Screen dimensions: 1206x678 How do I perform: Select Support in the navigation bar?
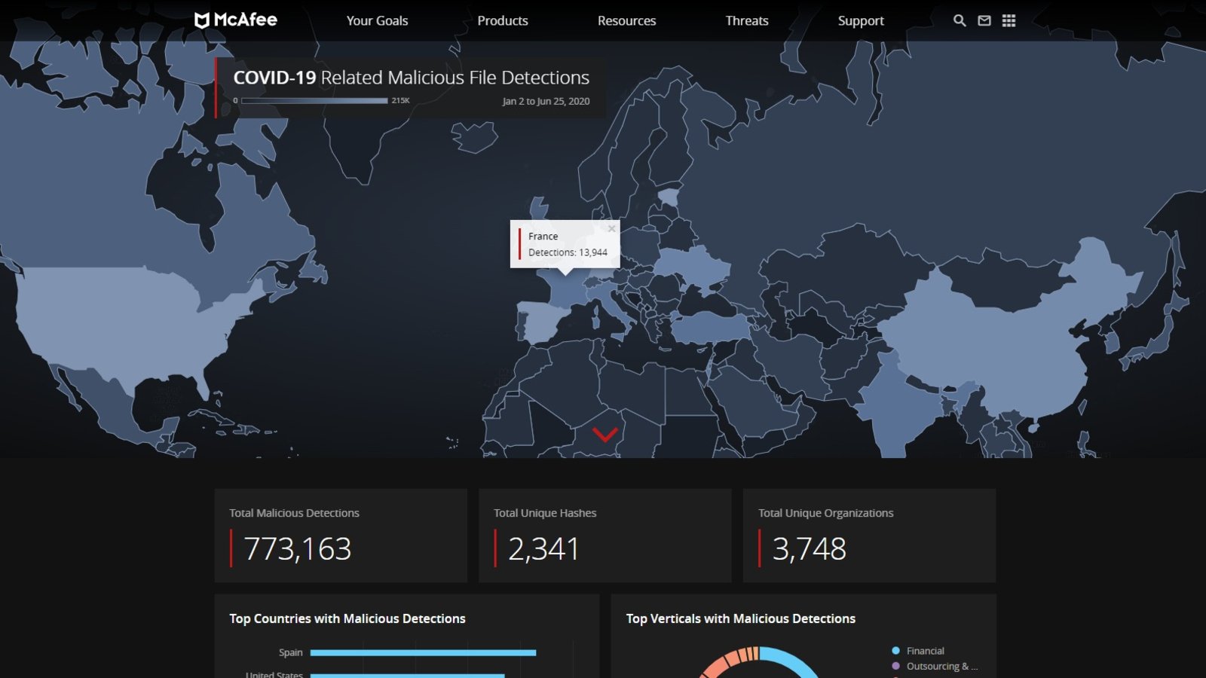(860, 20)
